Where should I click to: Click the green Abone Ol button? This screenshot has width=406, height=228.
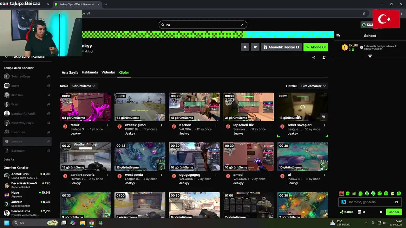pyautogui.click(x=316, y=47)
